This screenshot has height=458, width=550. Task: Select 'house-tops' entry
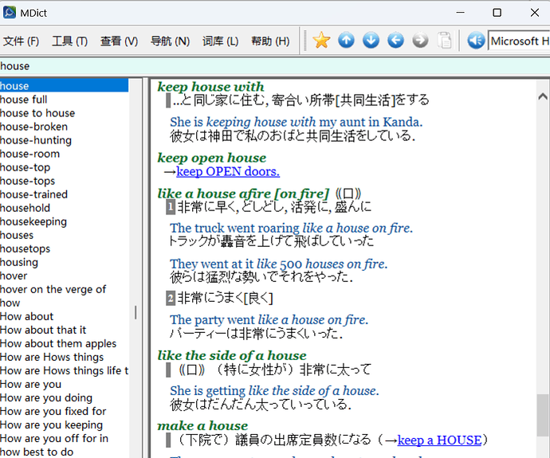(x=64, y=181)
